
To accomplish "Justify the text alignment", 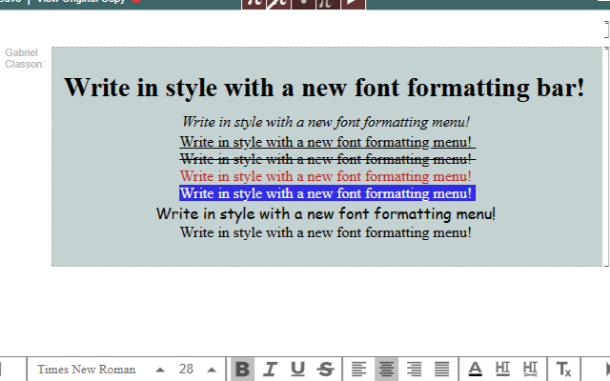I will click(441, 370).
